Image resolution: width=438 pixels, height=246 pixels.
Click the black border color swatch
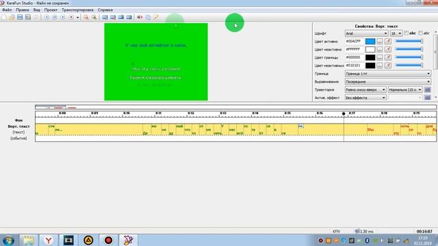coord(370,57)
